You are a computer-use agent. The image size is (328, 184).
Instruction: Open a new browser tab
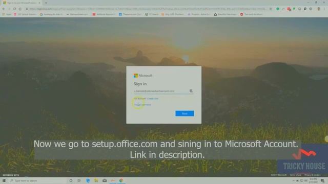[x=46, y=3]
